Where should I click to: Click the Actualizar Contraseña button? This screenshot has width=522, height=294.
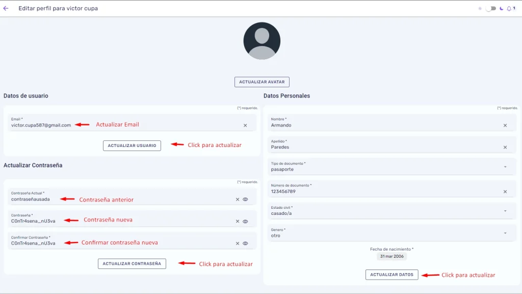[x=132, y=264]
